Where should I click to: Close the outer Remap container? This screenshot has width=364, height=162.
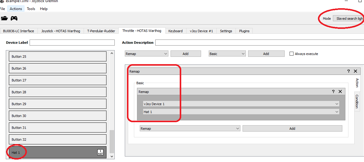click(x=355, y=71)
